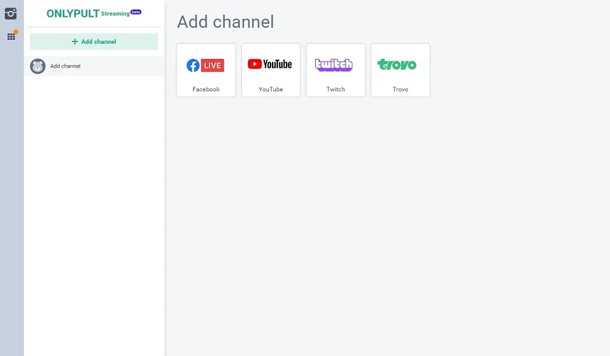Click the plus icon on Add channel button
This screenshot has height=356, width=610.
point(75,42)
